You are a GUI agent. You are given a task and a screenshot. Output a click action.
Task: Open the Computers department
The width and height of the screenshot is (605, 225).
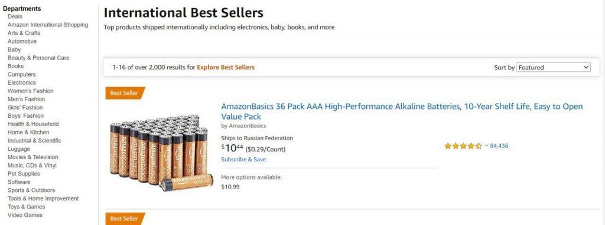pyautogui.click(x=22, y=74)
